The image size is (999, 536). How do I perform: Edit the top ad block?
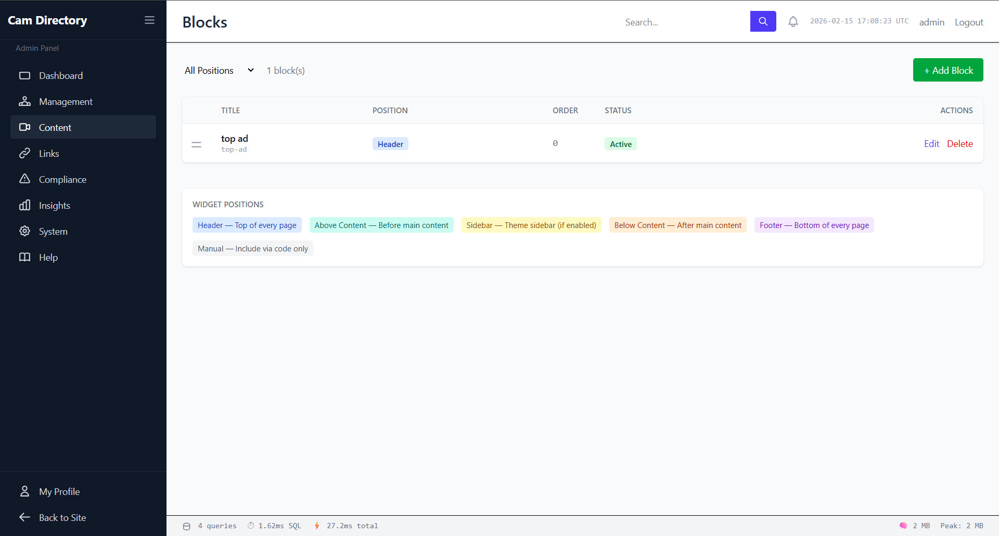tap(931, 144)
